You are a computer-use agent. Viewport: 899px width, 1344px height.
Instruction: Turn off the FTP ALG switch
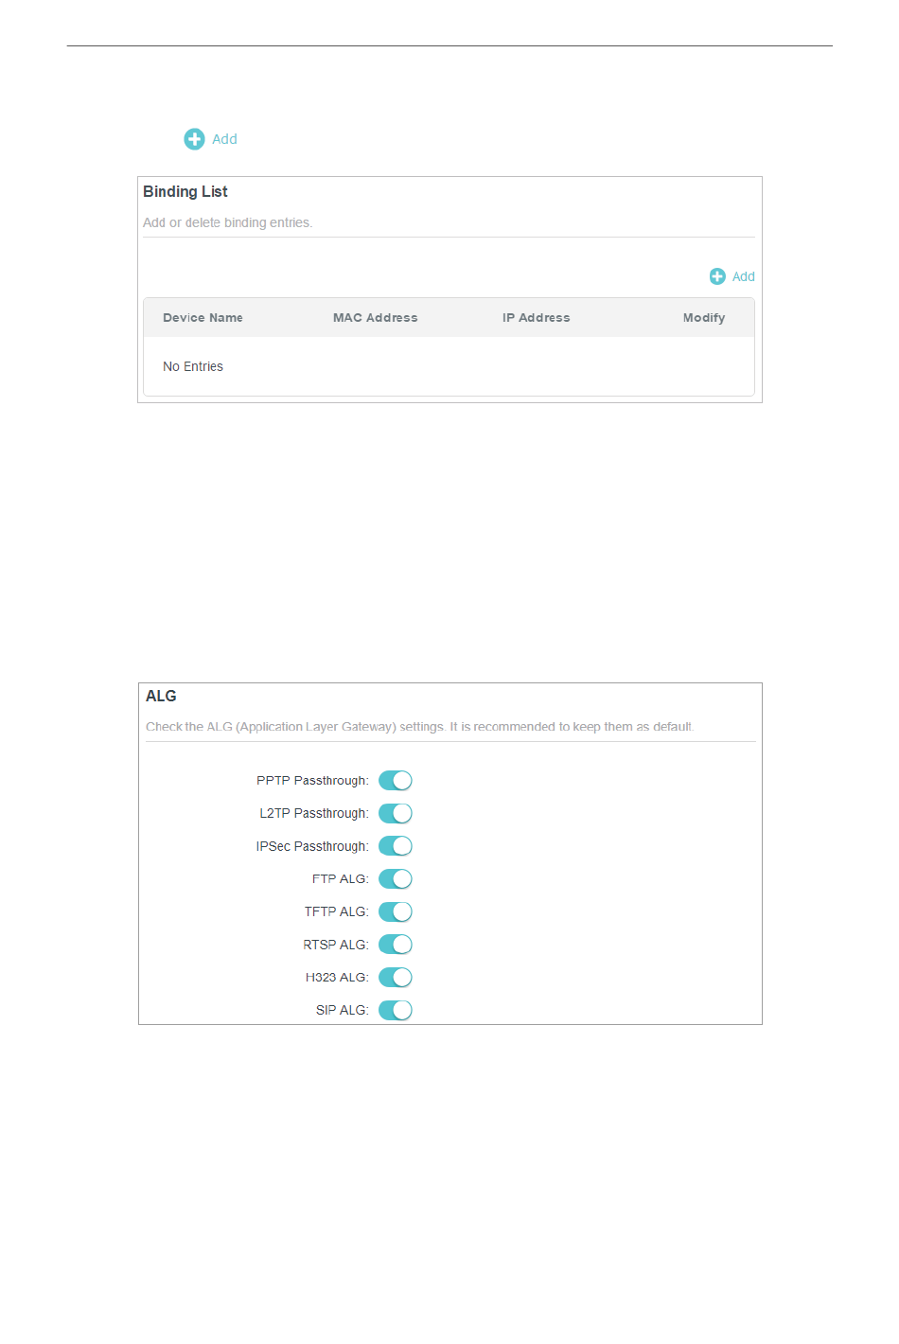point(396,879)
